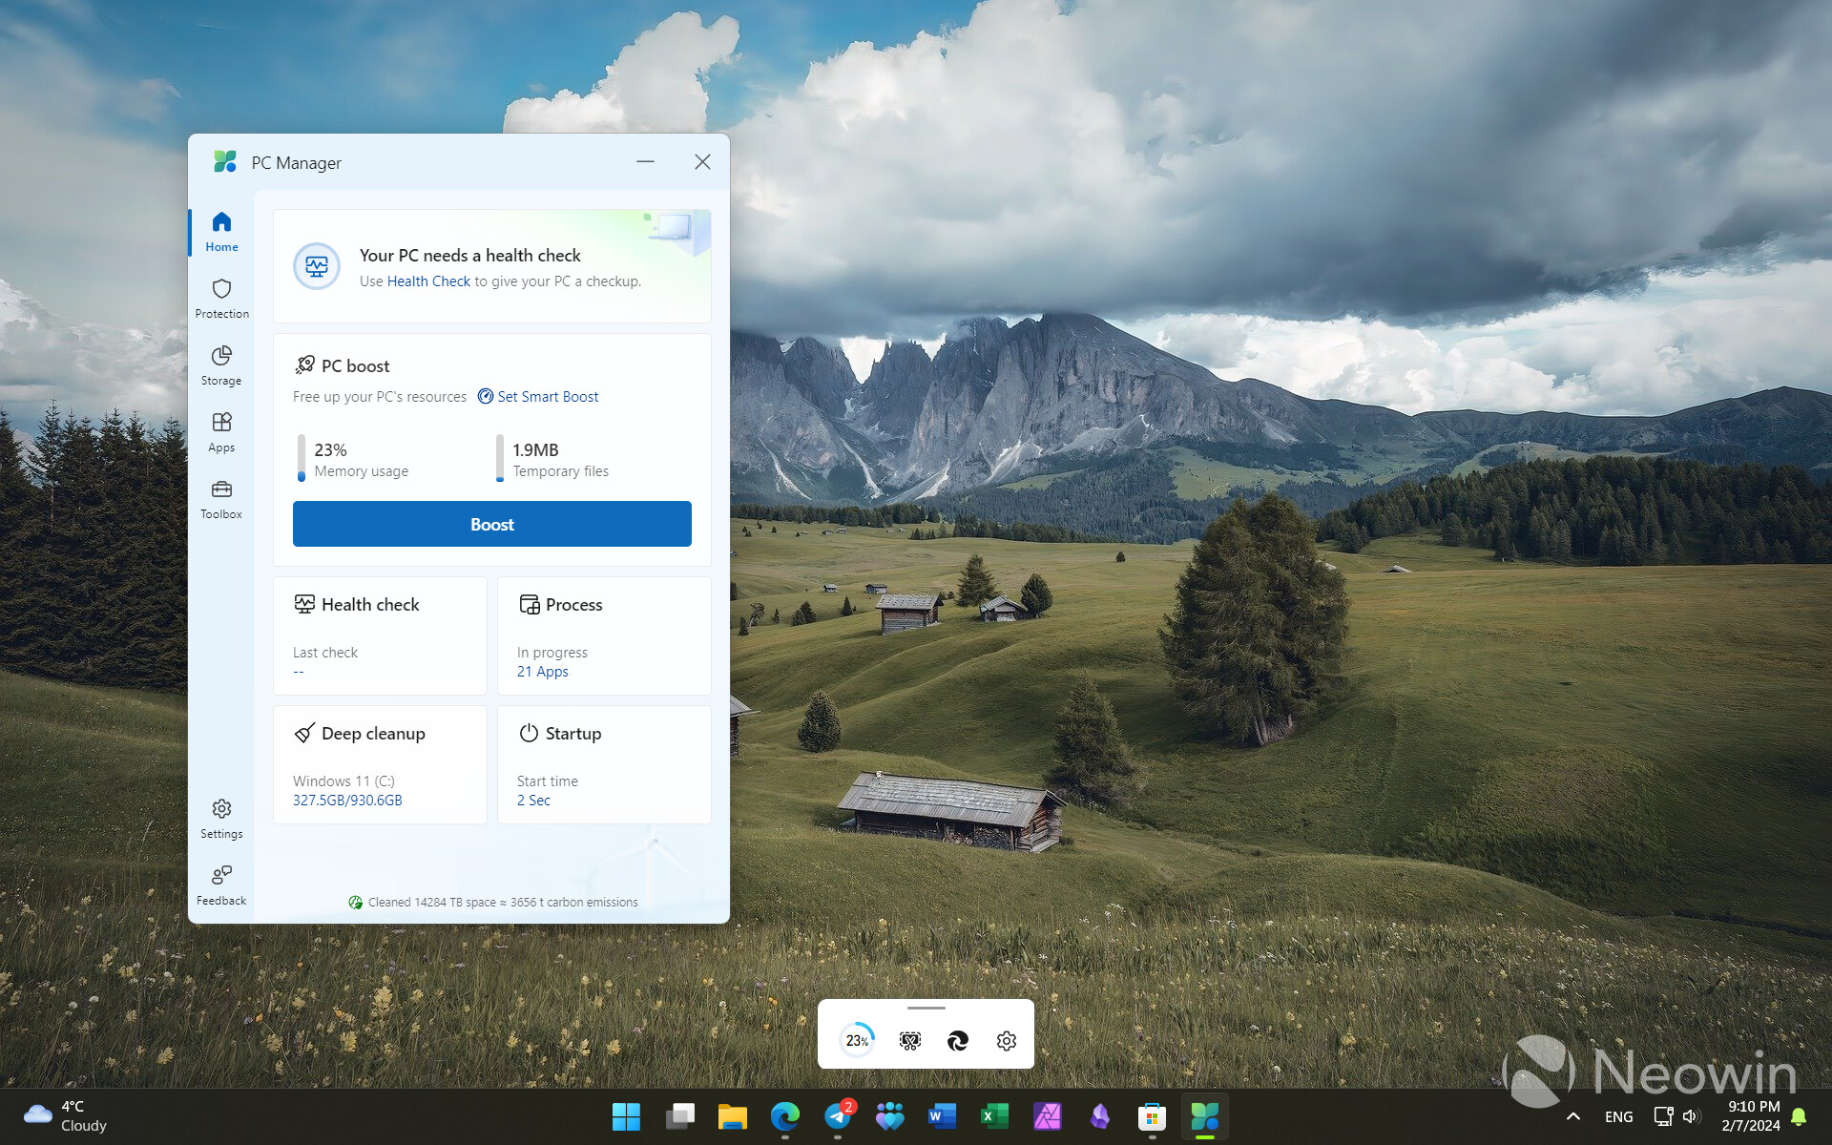Open PC Manager Settings in sidebar

[221, 819]
